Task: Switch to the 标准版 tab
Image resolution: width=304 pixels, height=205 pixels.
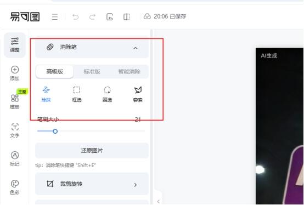Action: pos(92,72)
